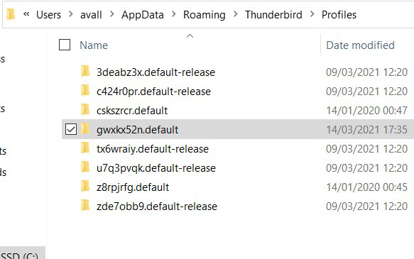Open the chevron dropdown after Thunderbird
Screen dimensions: 414x259
pyautogui.click(x=312, y=14)
